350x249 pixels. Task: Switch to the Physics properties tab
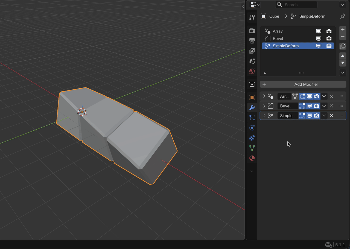click(252, 128)
